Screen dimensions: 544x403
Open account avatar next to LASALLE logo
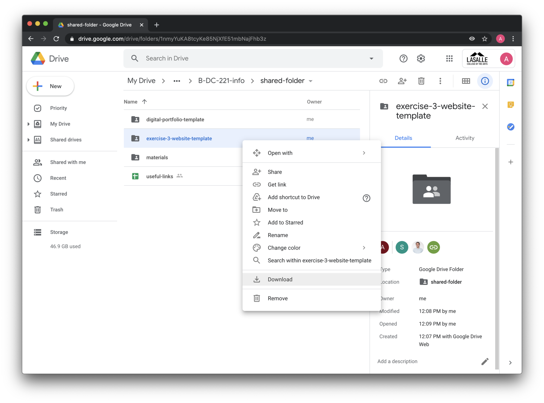[506, 59]
